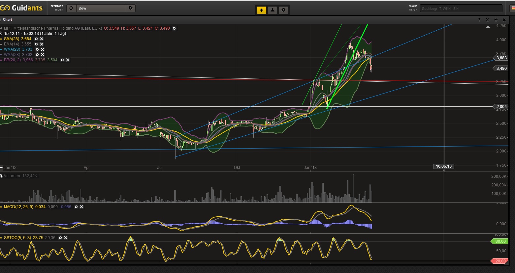Remove the SMA(28) indicator
Viewport: 515px width, 273px height.
42,39
